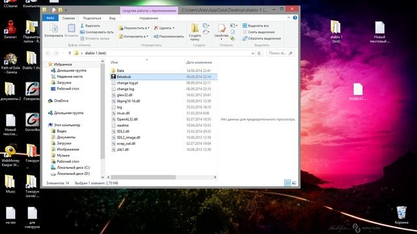Click Выделить все (Select all) in ribbon
417x234 pixels.
coord(255,26)
